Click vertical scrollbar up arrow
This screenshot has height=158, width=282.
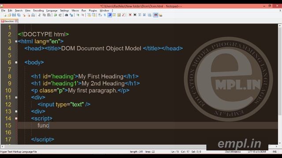(x=280, y=26)
